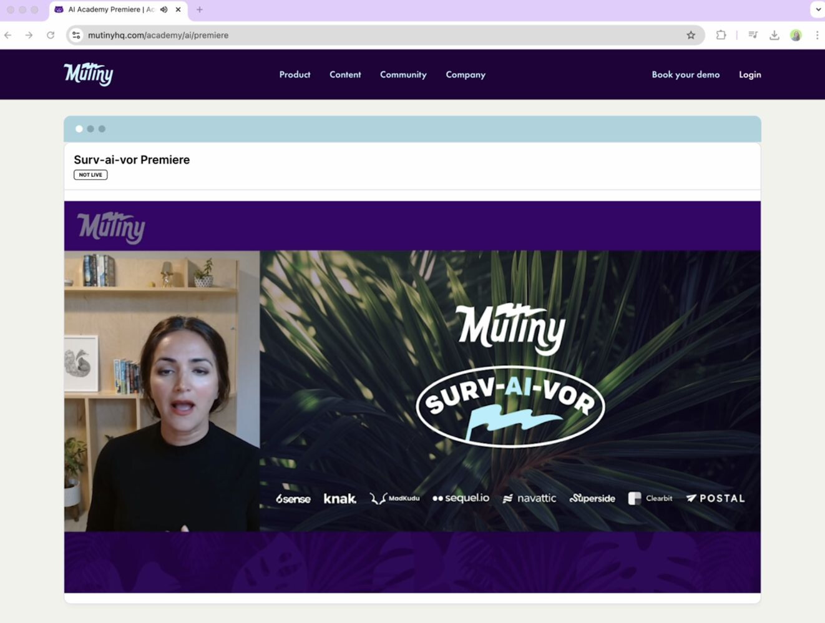Open the Community menu
The width and height of the screenshot is (825, 623).
(x=403, y=74)
